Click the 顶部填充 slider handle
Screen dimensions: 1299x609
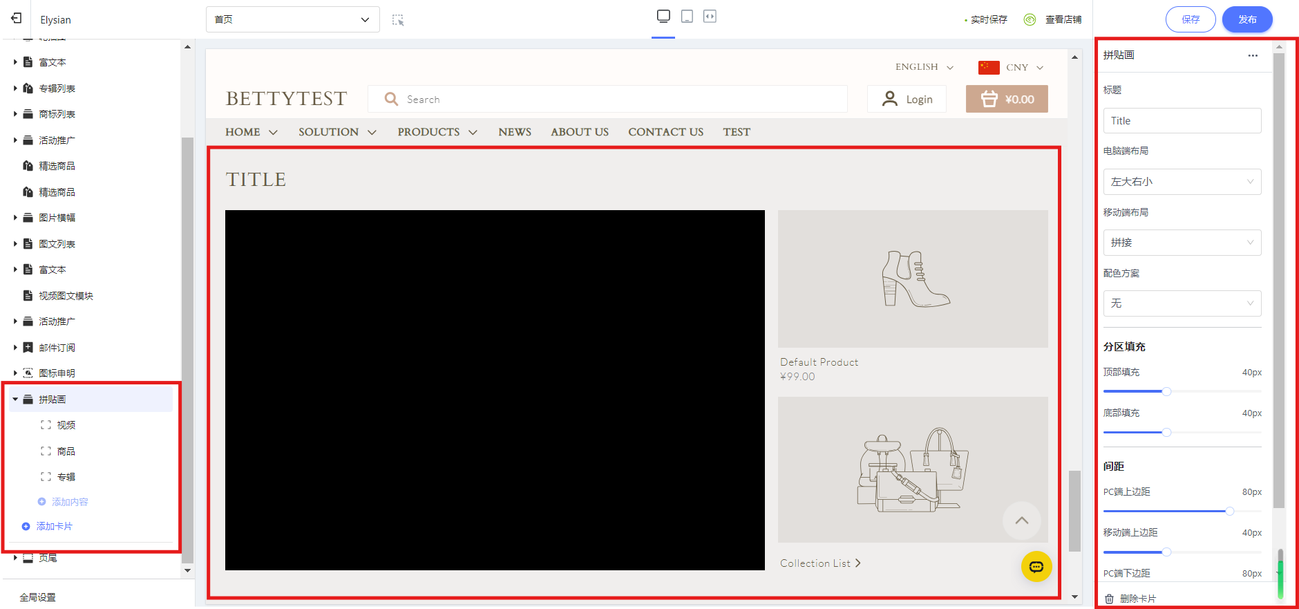(x=1166, y=392)
